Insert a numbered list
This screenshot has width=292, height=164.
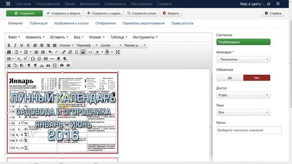pos(26,52)
